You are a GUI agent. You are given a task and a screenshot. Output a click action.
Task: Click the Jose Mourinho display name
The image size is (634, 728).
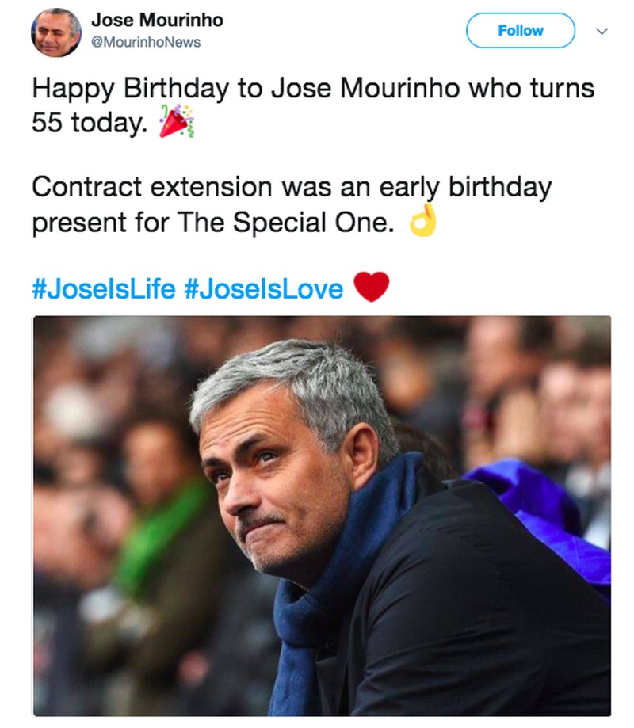point(157,20)
